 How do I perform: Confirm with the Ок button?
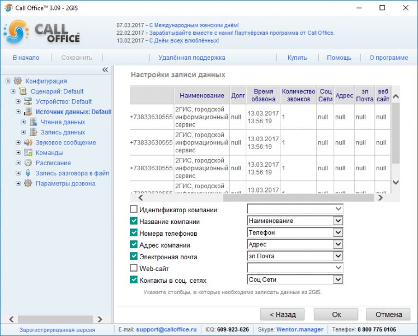[x=336, y=314]
